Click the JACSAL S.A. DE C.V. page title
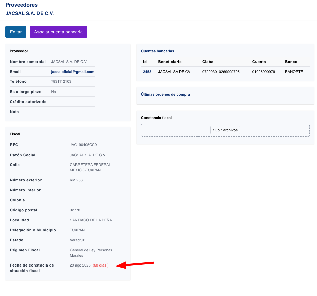Viewport: 317px width, 296px height. [x=29, y=13]
